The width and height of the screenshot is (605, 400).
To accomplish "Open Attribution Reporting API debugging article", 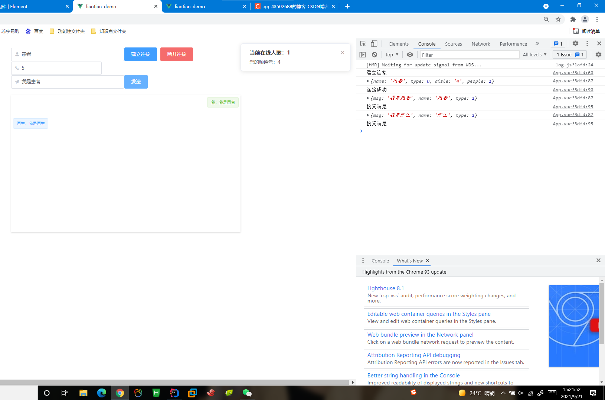I will (413, 355).
